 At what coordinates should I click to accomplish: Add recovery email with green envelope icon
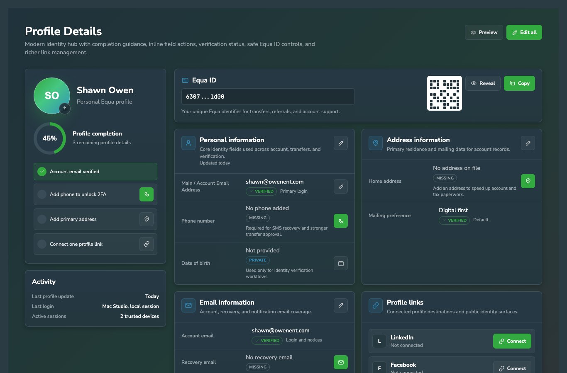(x=341, y=362)
